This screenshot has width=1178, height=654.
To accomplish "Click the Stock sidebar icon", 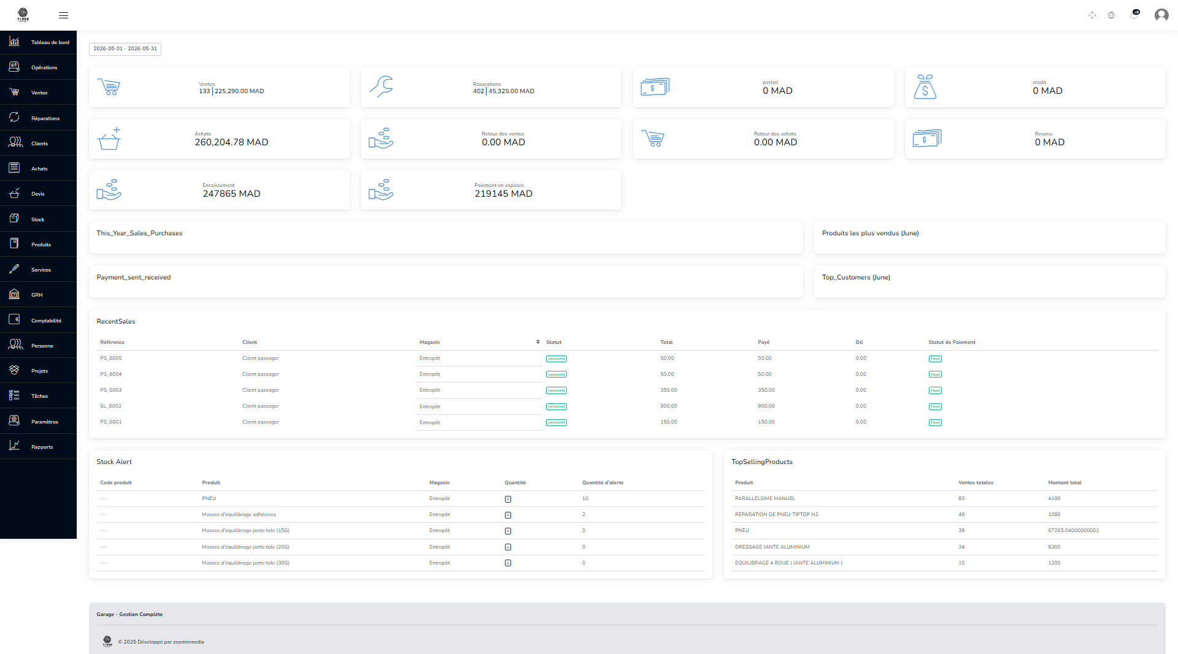I will pyautogui.click(x=14, y=219).
